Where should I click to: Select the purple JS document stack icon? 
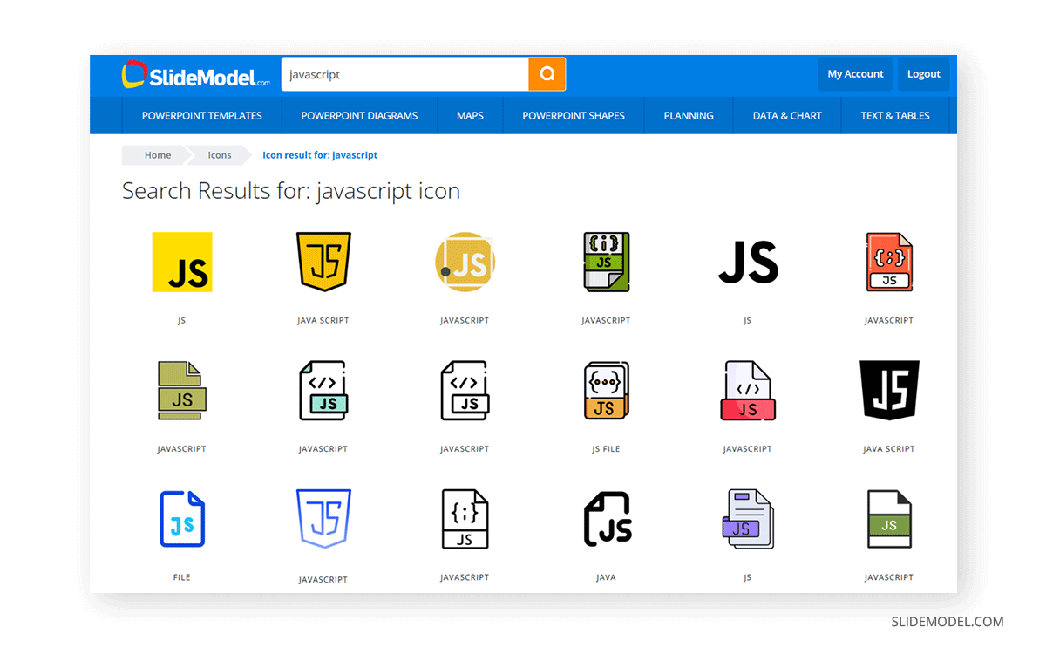[x=747, y=518]
